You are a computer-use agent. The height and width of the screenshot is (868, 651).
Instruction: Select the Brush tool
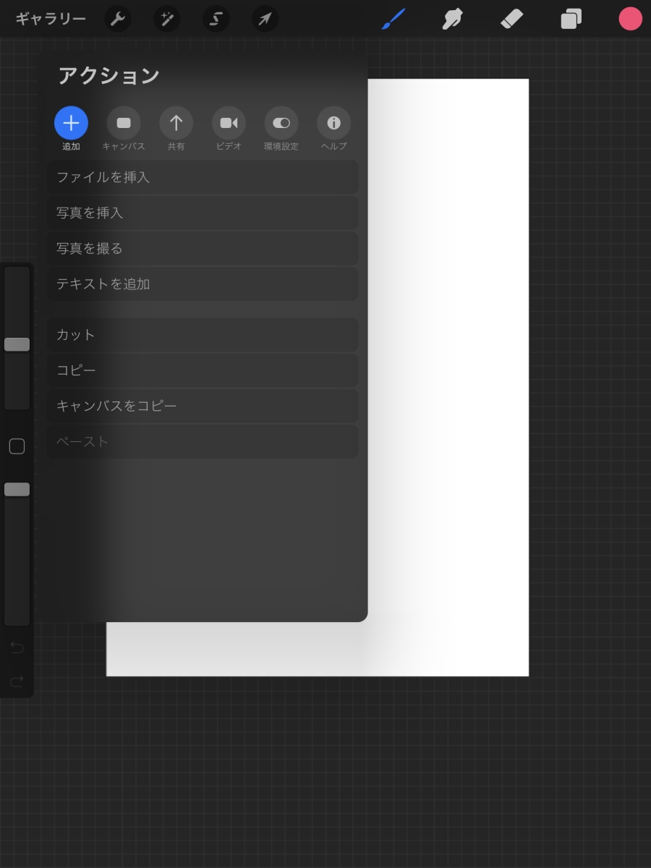pyautogui.click(x=393, y=20)
